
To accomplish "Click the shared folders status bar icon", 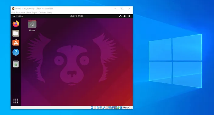I will tap(107, 107).
